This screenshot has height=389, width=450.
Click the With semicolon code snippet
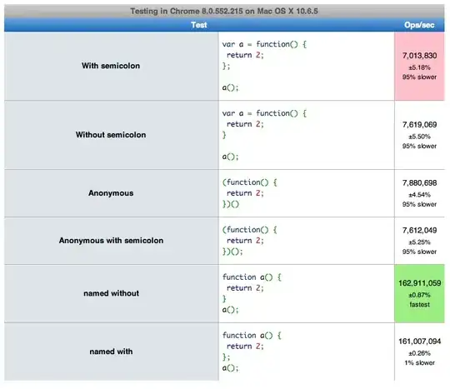(264, 66)
